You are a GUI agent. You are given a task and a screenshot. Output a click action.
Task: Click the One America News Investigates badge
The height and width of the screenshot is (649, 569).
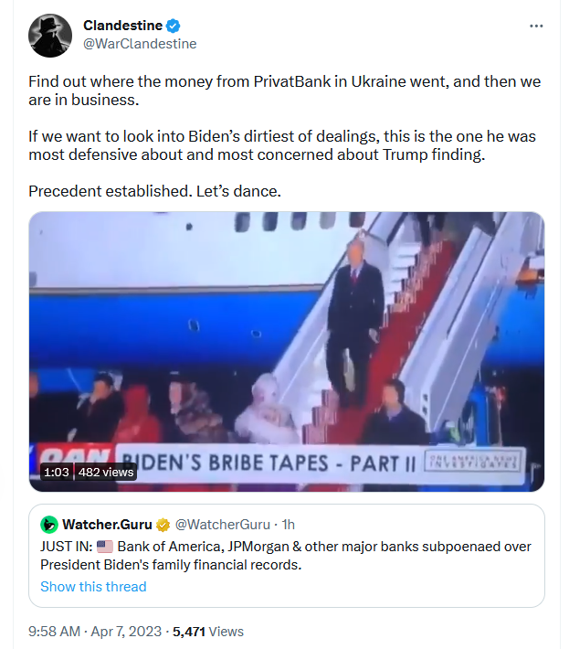coord(473,462)
